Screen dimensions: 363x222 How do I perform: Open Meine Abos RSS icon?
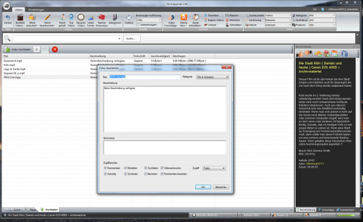(184, 20)
